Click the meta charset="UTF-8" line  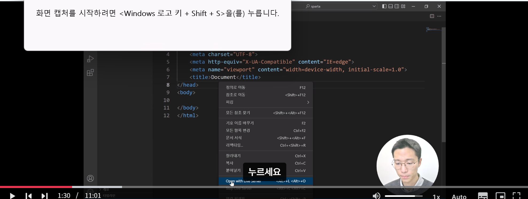tap(224, 54)
